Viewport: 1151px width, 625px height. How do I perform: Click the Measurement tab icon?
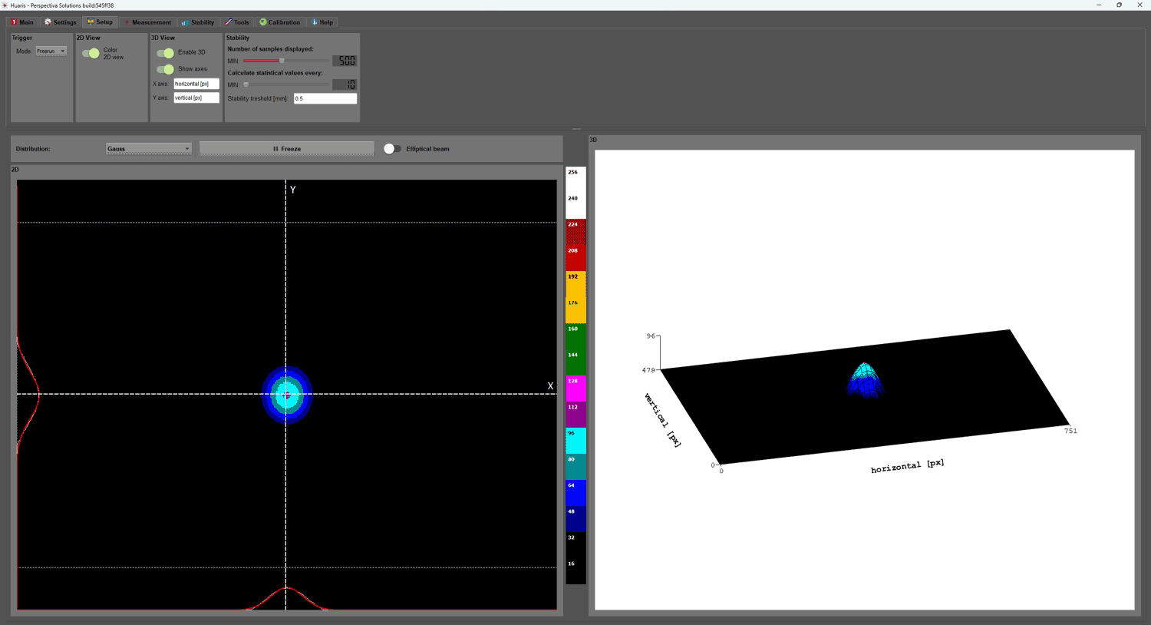(127, 22)
